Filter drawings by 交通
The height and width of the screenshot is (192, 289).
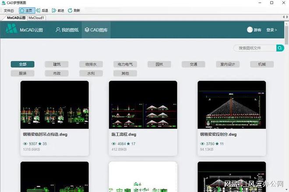point(194,64)
